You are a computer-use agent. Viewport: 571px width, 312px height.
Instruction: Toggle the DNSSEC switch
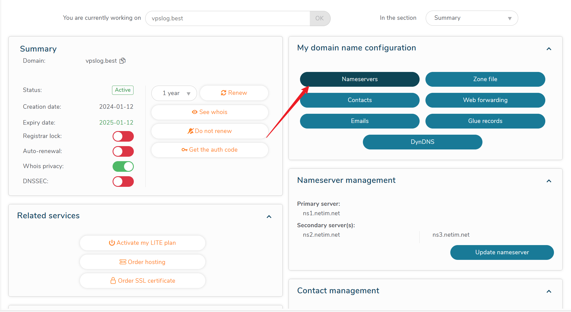coord(123,182)
